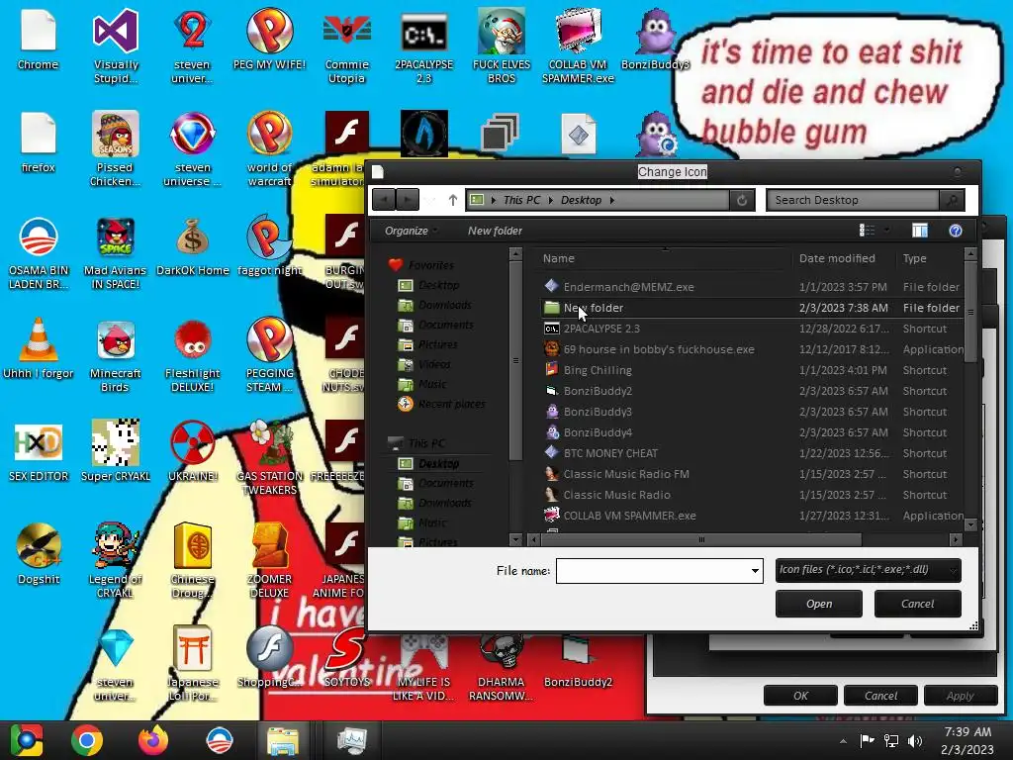Click the GAS STATION TWEAKERS desktop icon
This screenshot has height=760, width=1013.
[x=269, y=457]
